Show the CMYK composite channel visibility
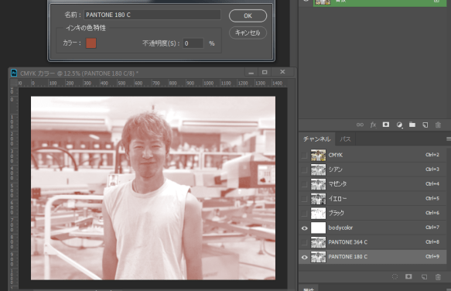The width and height of the screenshot is (451, 291). 304,156
